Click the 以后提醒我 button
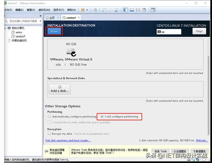 click(180, 151)
